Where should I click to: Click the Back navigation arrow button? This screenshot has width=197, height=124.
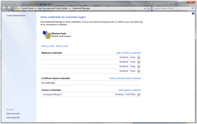coord(4,8)
